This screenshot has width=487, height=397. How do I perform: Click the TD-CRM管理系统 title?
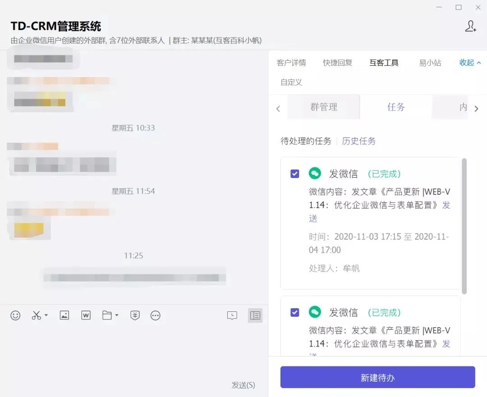tap(56, 26)
